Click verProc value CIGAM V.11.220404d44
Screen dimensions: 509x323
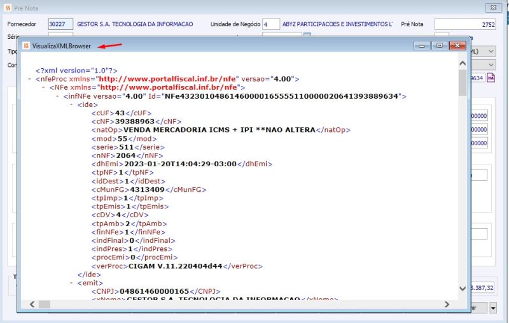(176, 266)
